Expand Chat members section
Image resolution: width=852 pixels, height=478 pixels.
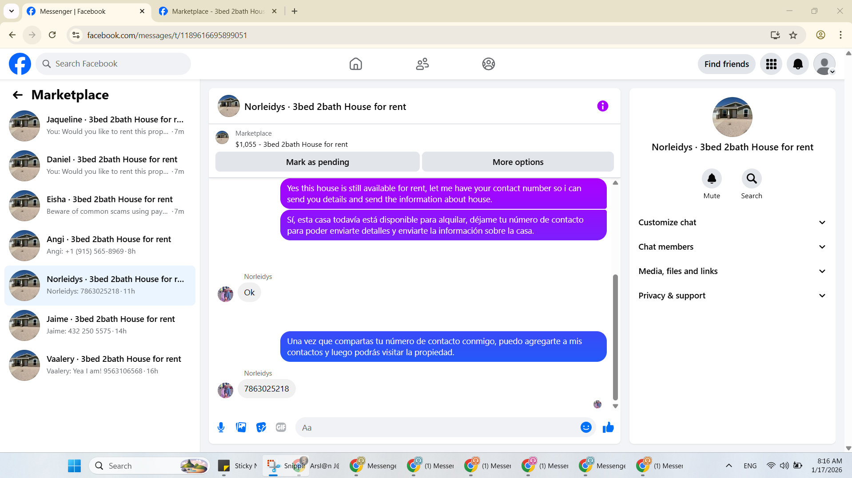point(732,247)
